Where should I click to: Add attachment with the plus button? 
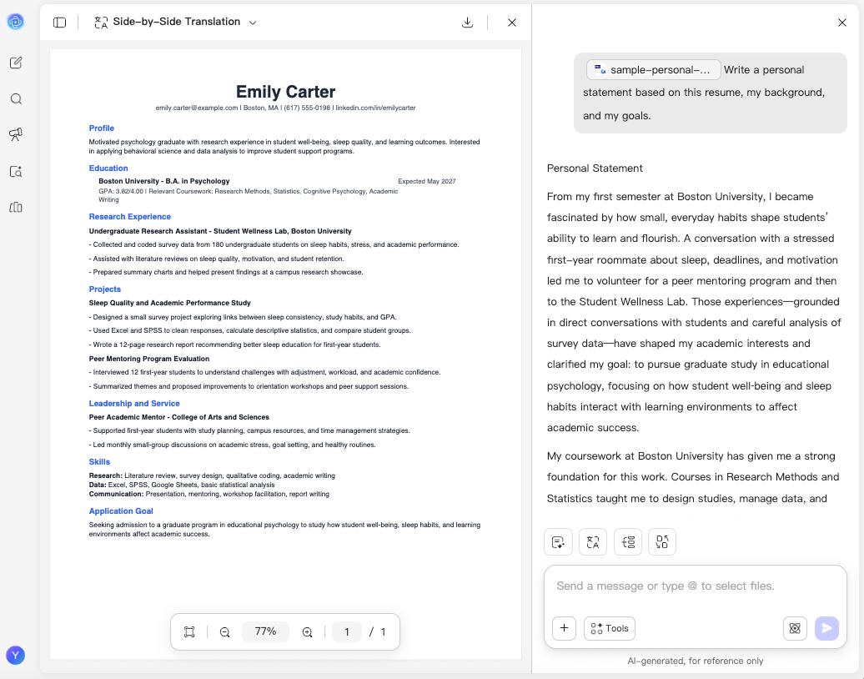click(565, 628)
